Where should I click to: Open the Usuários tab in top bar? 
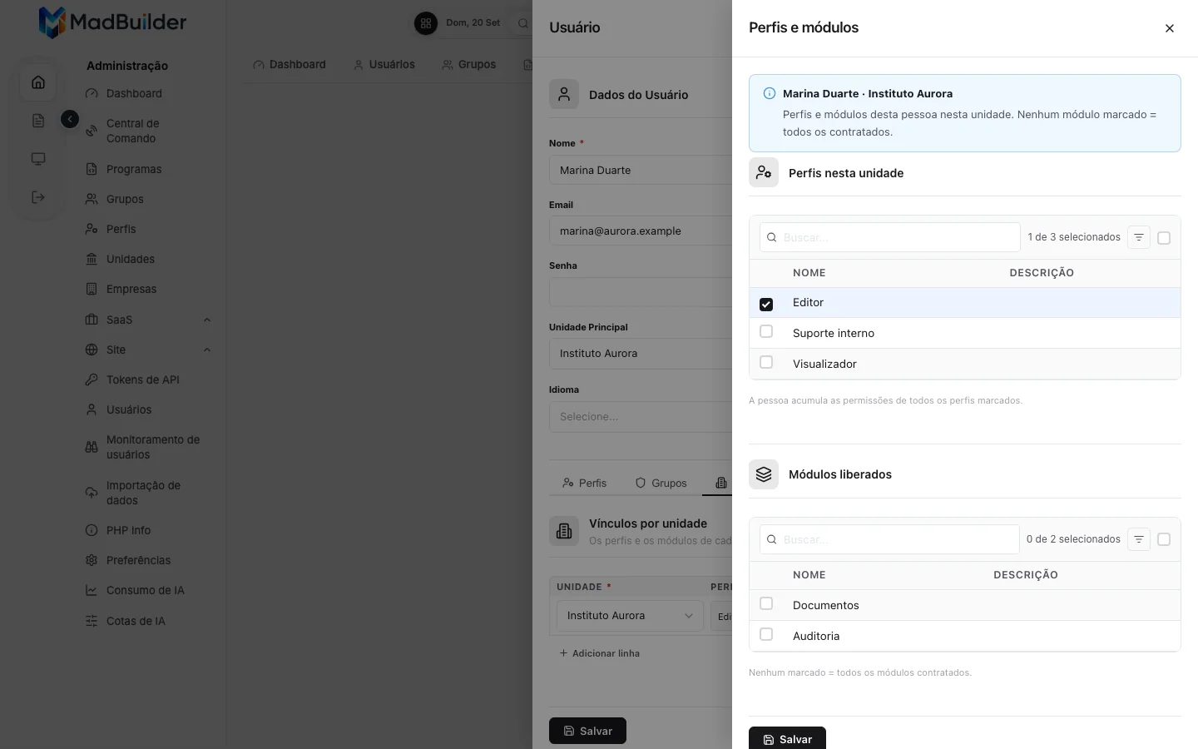pos(384,65)
